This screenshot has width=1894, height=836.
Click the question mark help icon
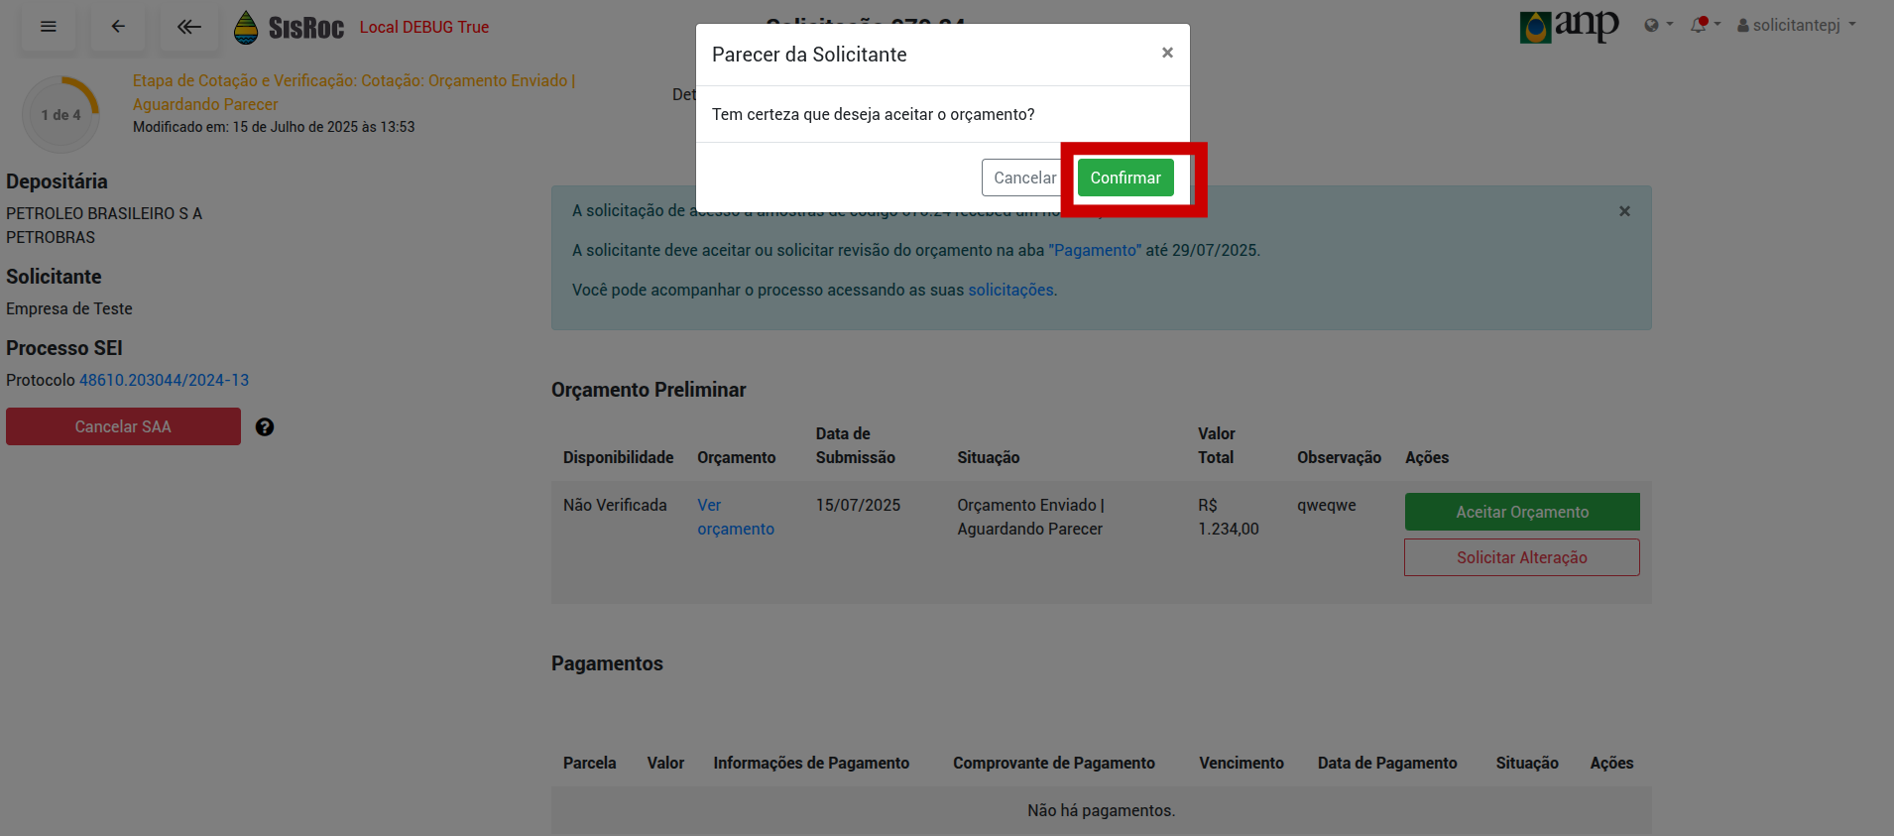[265, 427]
